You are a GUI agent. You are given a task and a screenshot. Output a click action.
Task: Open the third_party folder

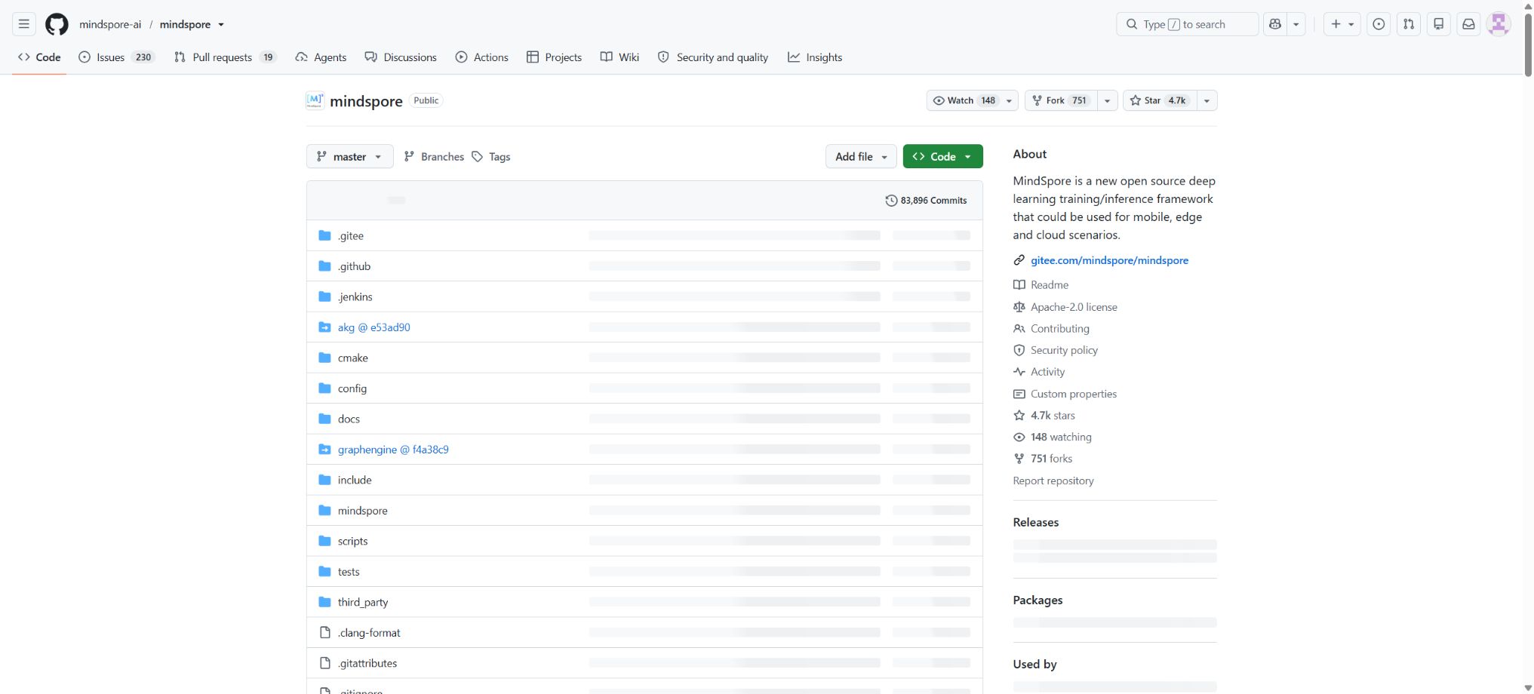click(x=363, y=602)
